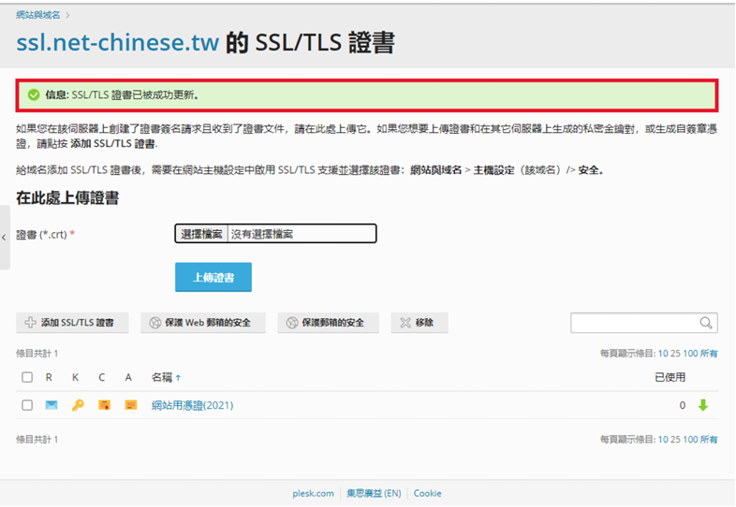Open the 網站用憑證(2021) certificate link
This screenshot has height=507, width=736.
[x=193, y=405]
